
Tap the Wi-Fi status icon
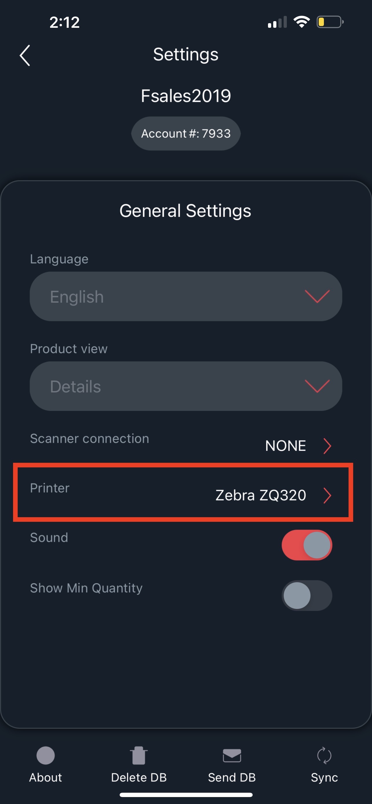coord(301,22)
